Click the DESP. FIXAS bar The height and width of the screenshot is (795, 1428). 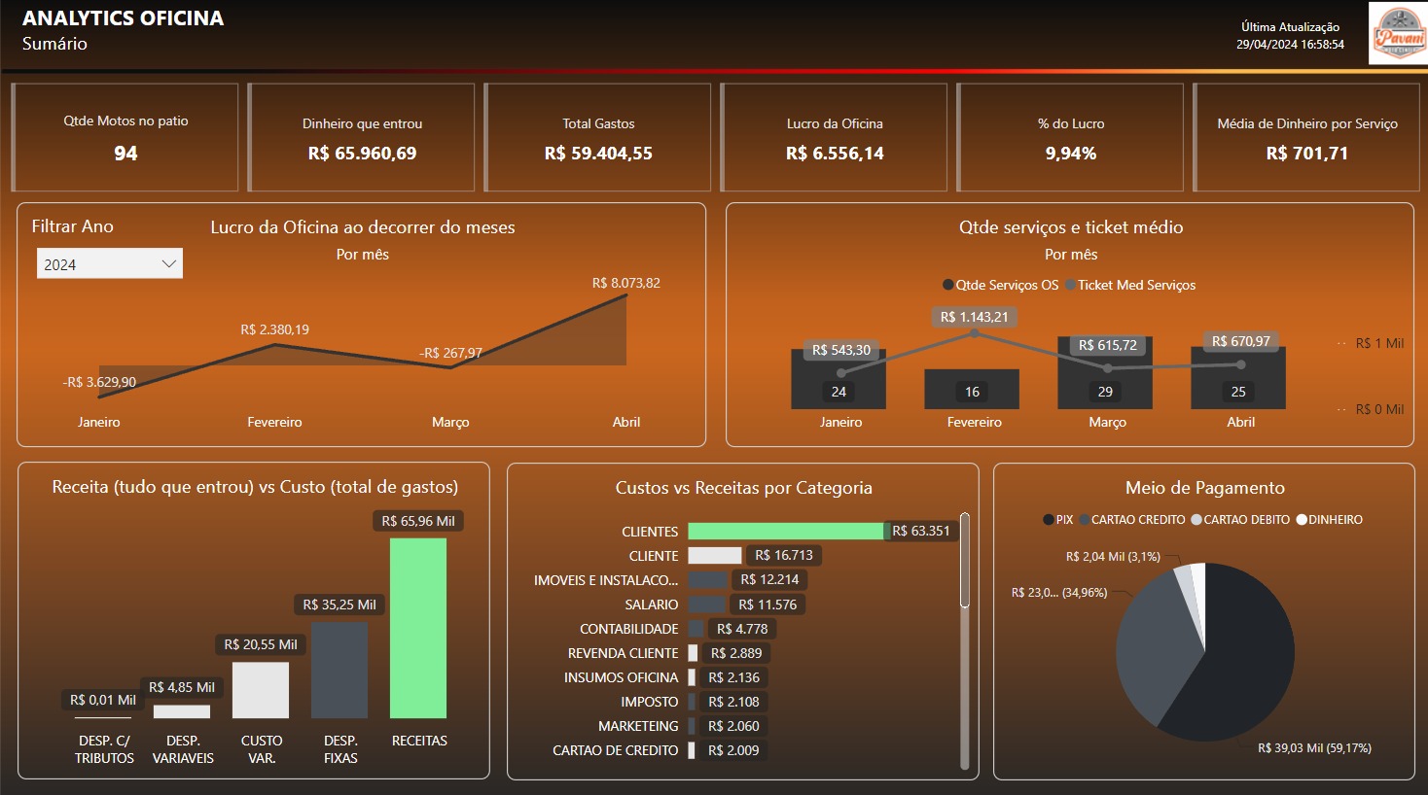339,671
